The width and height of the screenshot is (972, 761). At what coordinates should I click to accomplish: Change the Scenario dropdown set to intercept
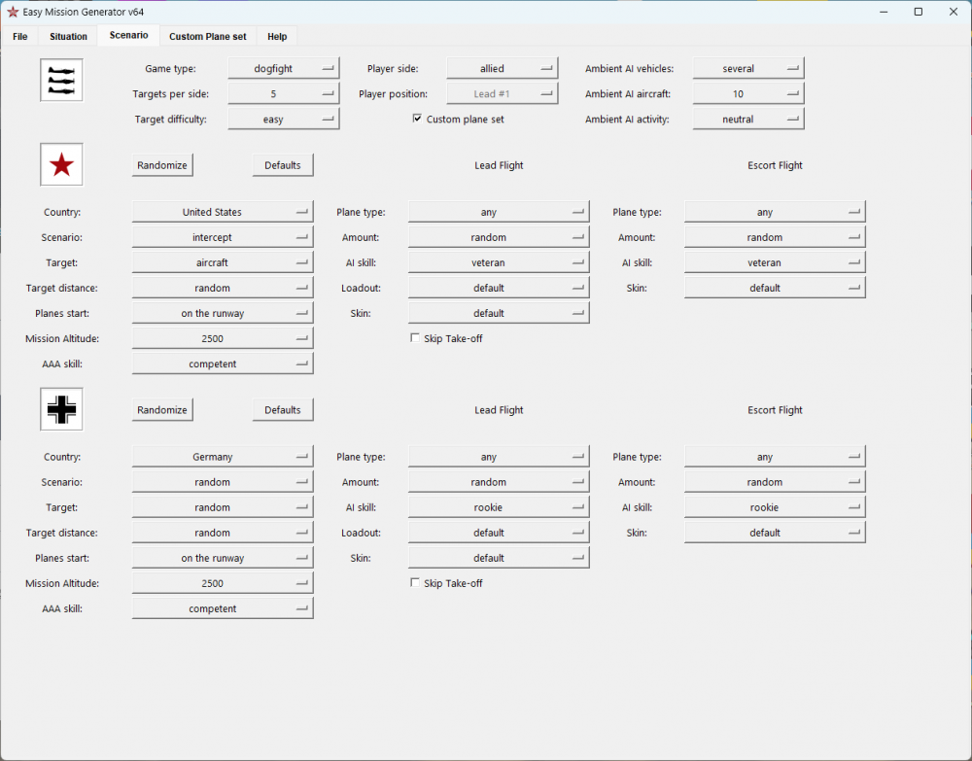point(222,238)
